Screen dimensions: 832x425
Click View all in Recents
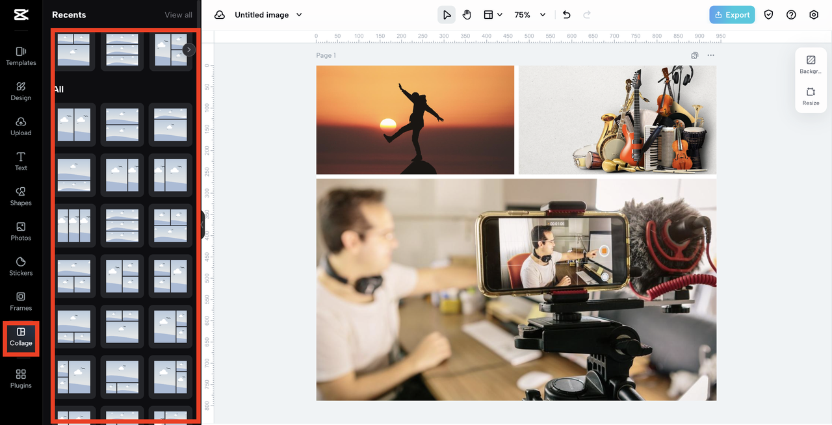178,15
